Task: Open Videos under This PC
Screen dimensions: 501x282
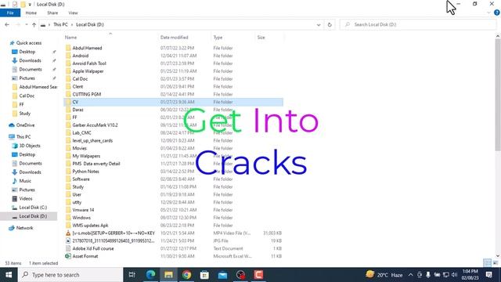Action: 26,198
